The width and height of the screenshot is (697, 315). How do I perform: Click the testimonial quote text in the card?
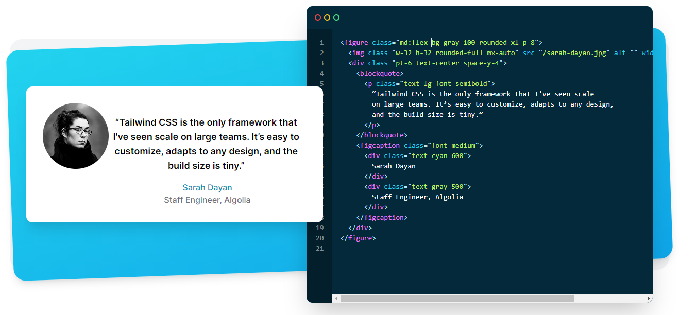pos(207,144)
